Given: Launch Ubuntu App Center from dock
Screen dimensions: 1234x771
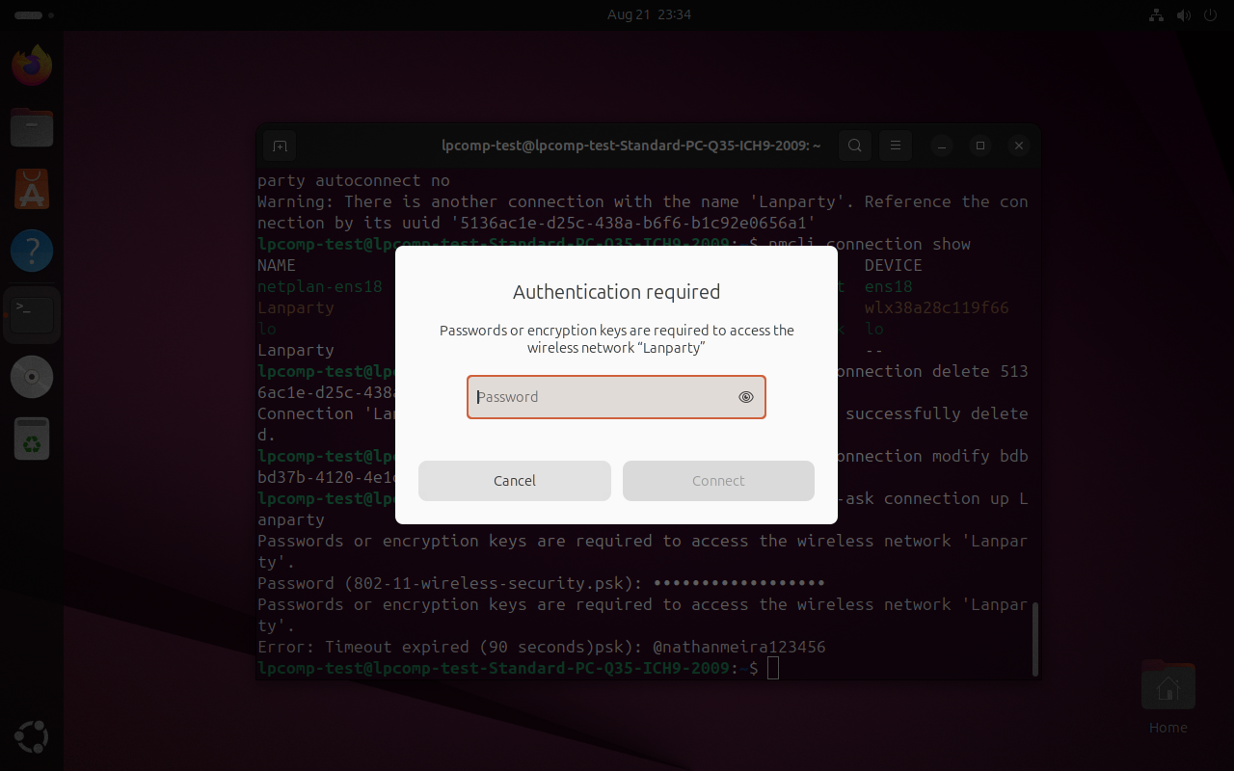Looking at the screenshot, I should pyautogui.click(x=32, y=190).
